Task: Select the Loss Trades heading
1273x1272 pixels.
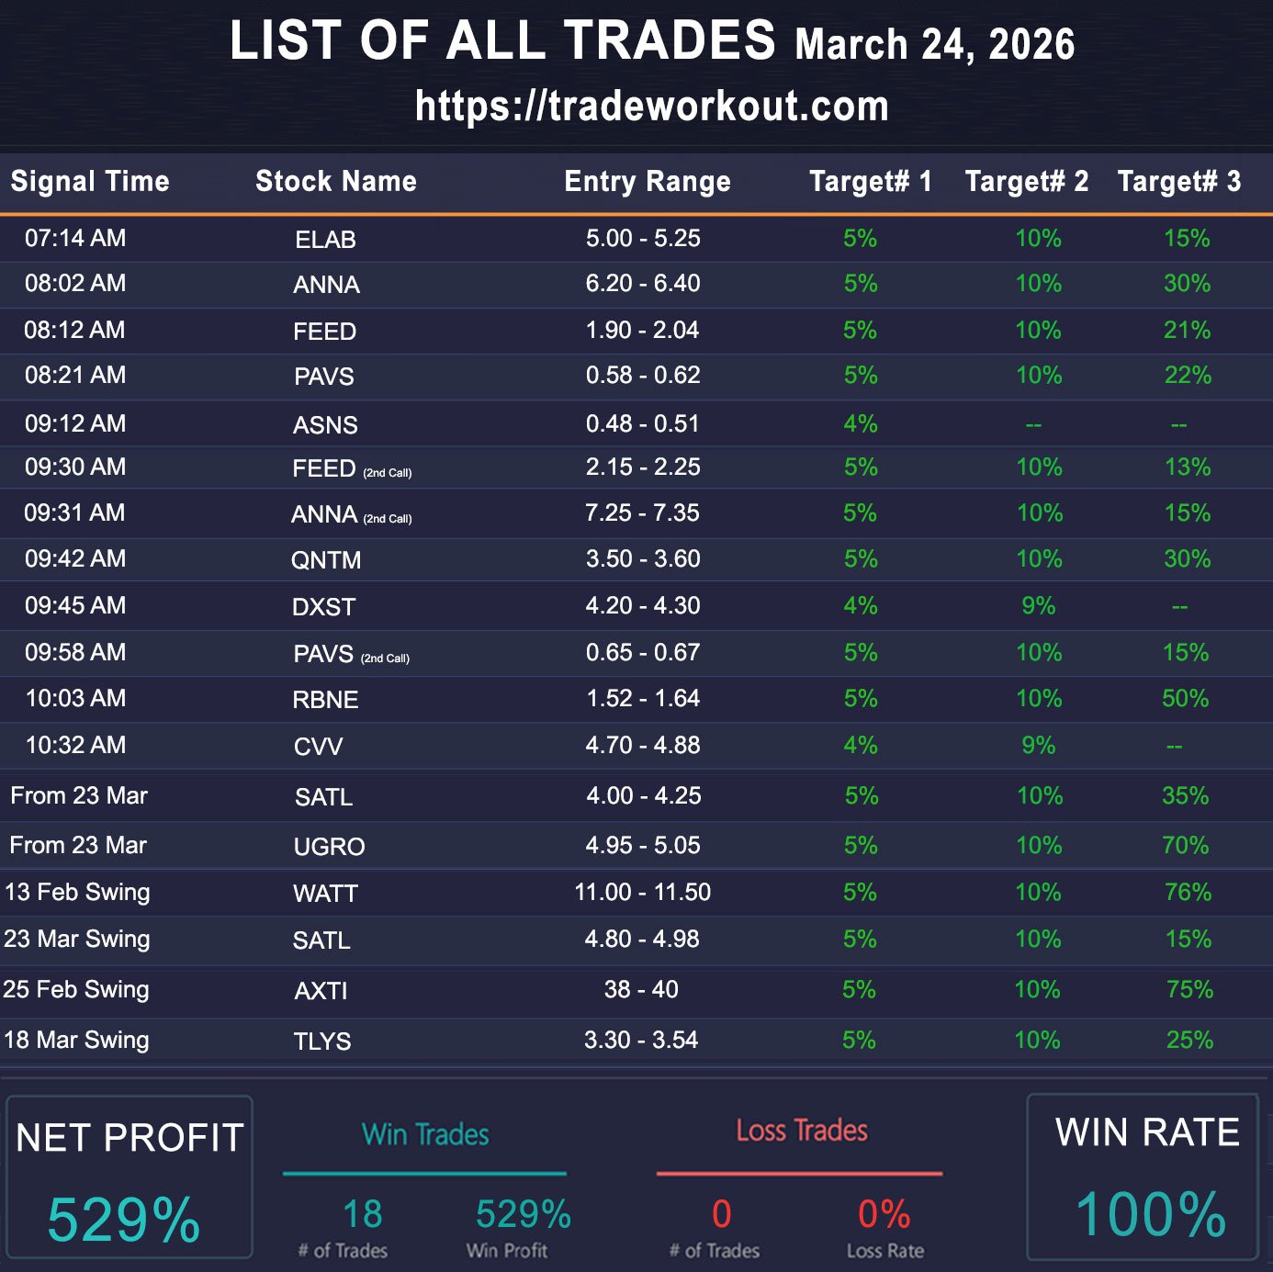Action: [x=801, y=1131]
